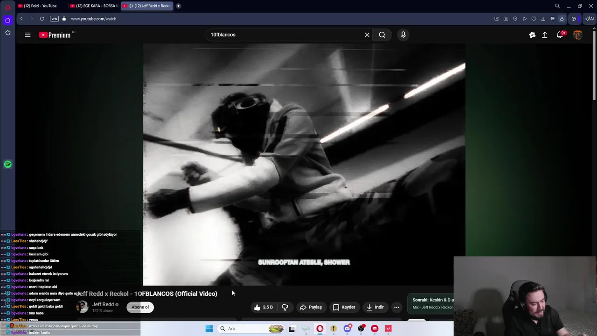This screenshot has height=336, width=597.
Task: Open the Opera profile person icon
Action: pyautogui.click(x=562, y=19)
